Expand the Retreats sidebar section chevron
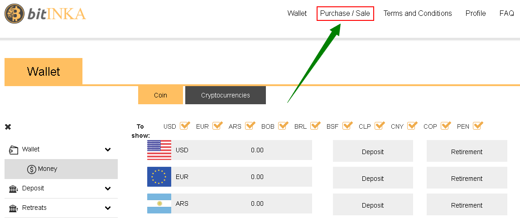The image size is (520, 218). 108,208
